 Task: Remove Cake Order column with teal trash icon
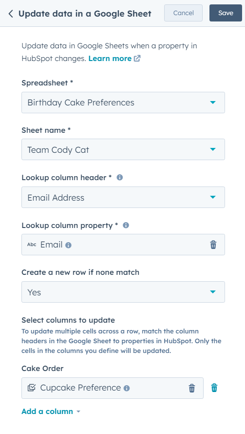click(x=214, y=388)
